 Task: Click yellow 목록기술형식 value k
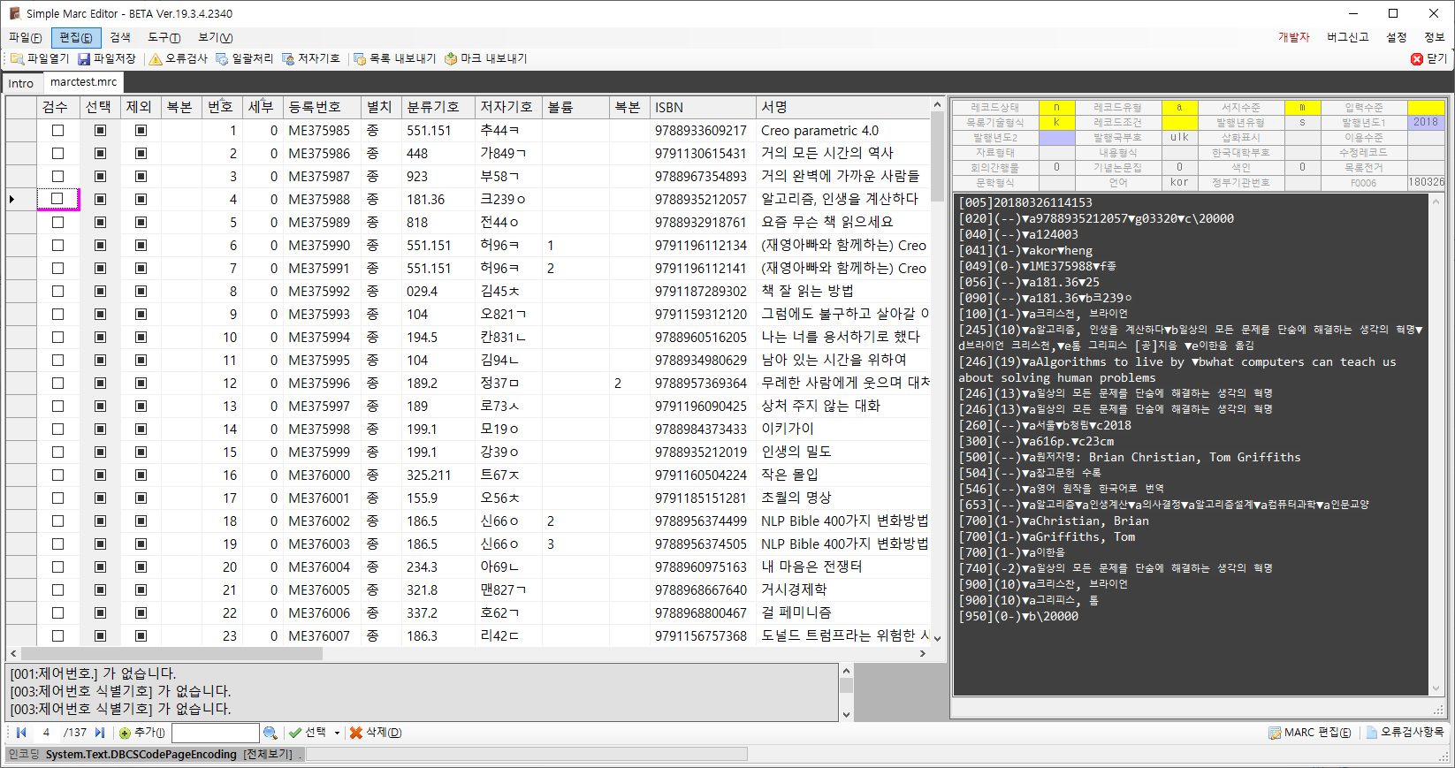pyautogui.click(x=1056, y=123)
